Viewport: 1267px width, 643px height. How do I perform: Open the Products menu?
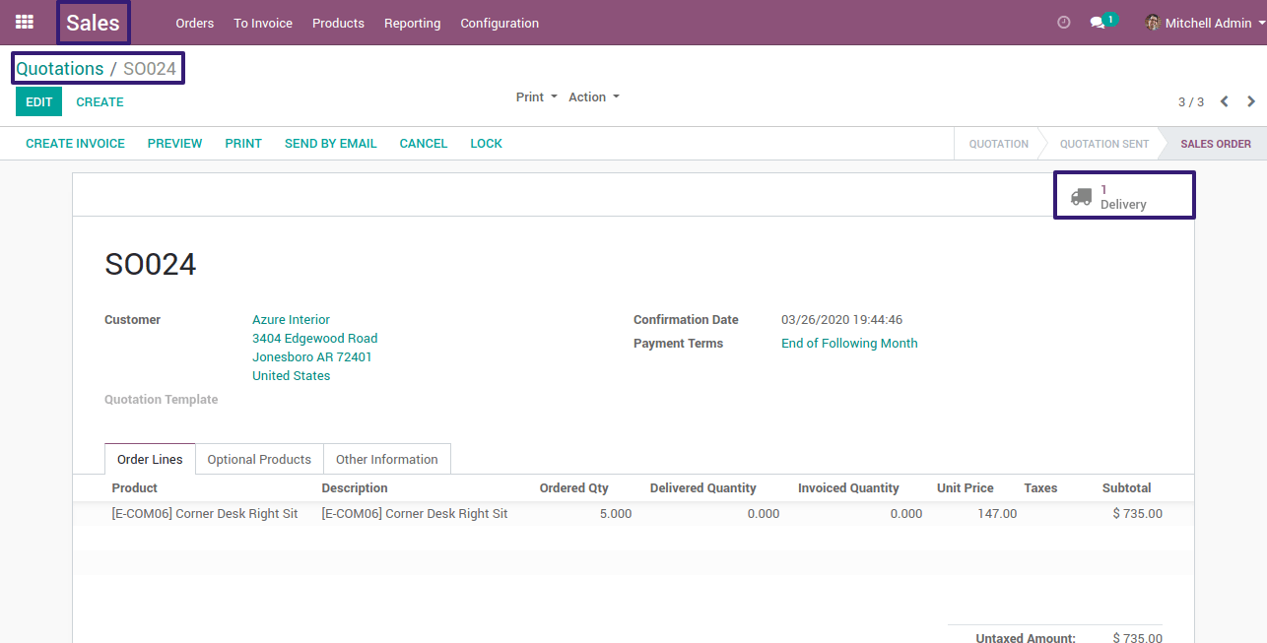338,23
